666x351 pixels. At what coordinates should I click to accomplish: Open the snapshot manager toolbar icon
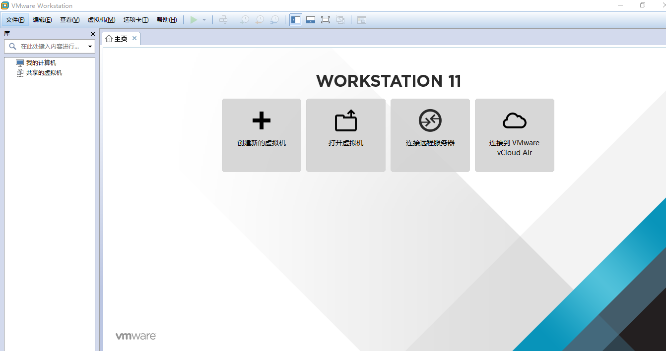(274, 20)
